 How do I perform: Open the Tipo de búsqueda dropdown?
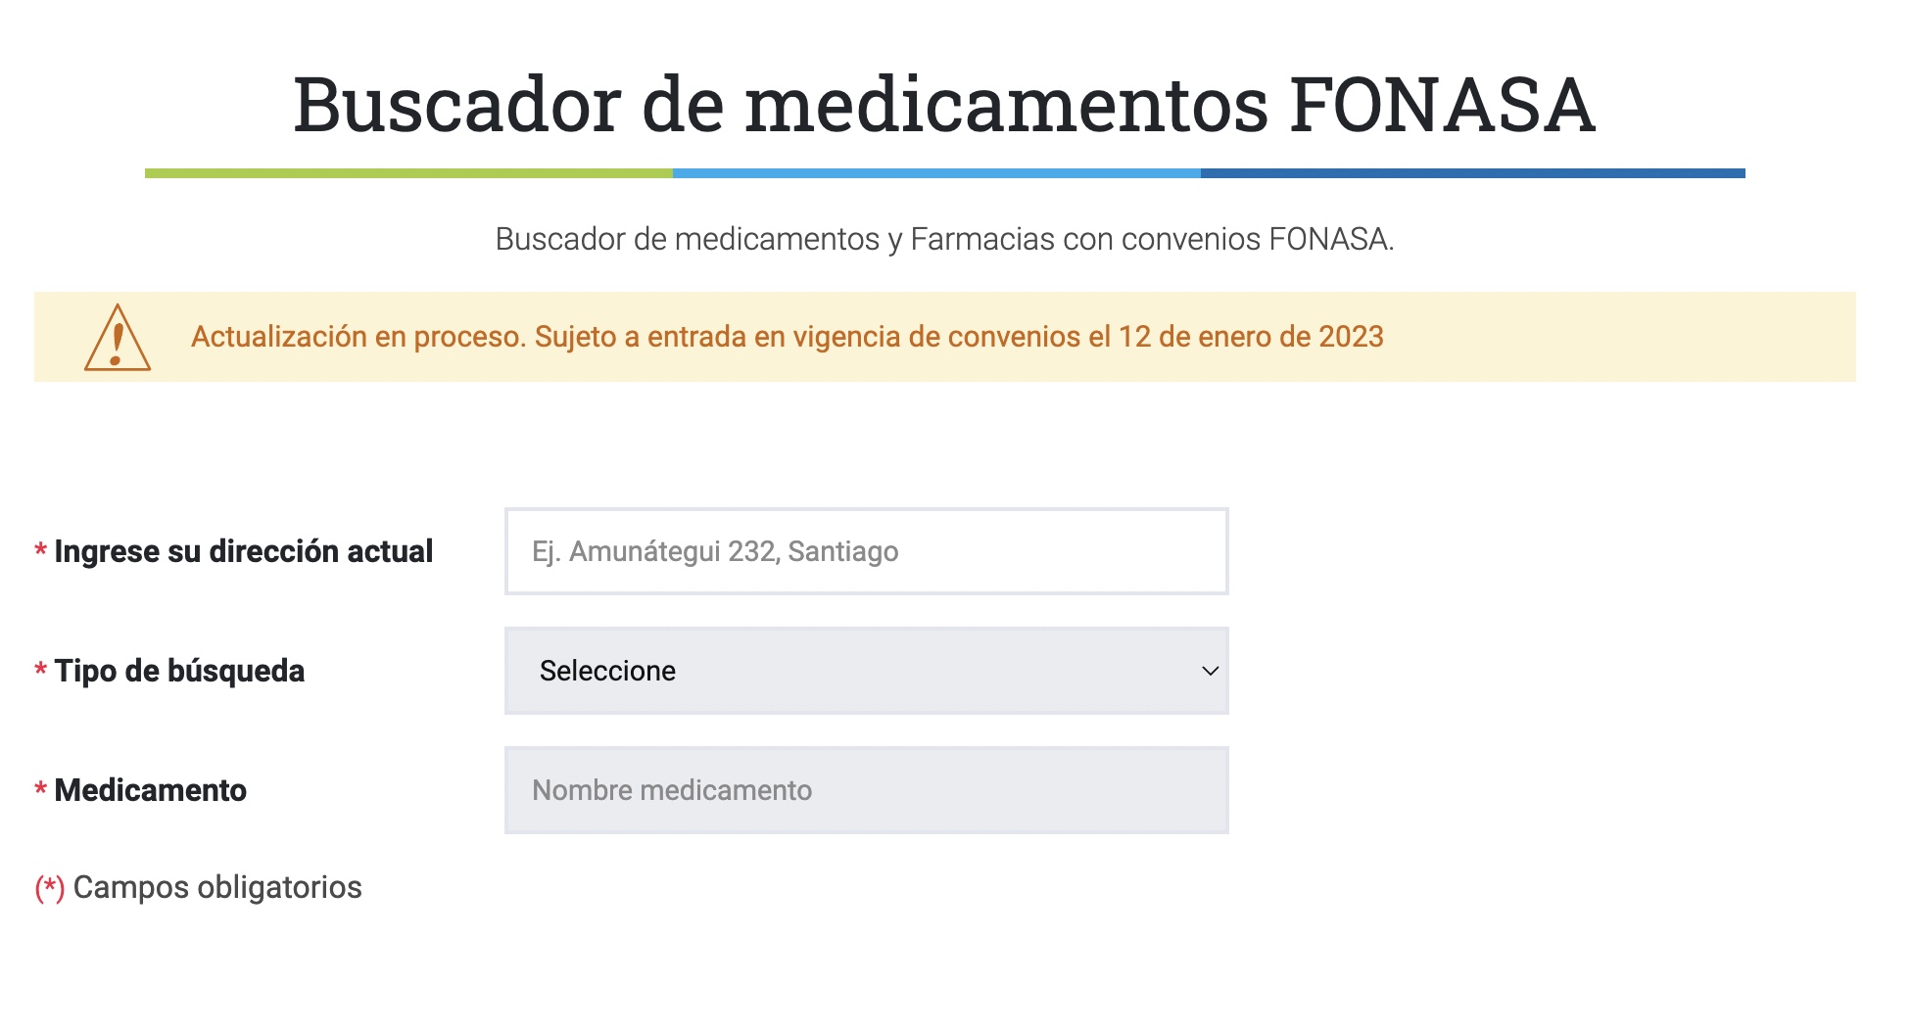click(x=866, y=671)
